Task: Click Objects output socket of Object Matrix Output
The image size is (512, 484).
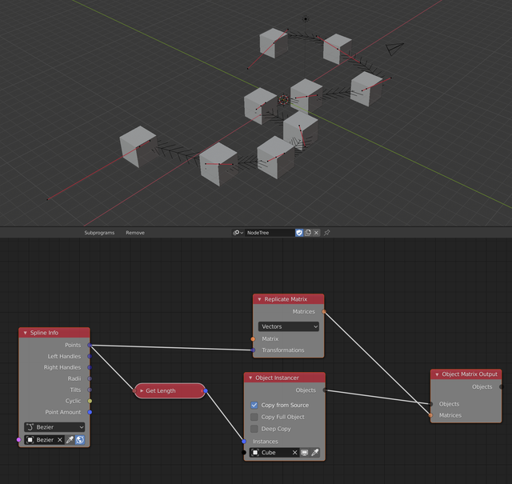Action: pyautogui.click(x=502, y=386)
